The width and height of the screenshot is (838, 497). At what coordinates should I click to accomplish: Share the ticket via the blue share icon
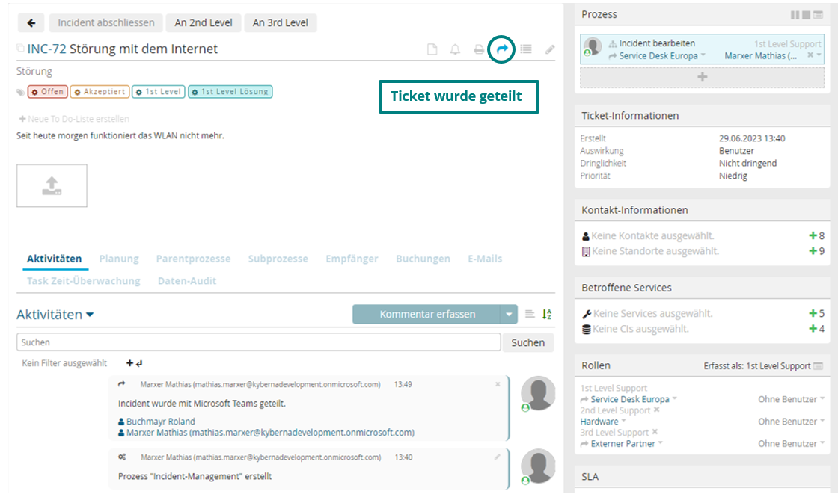[x=502, y=49]
